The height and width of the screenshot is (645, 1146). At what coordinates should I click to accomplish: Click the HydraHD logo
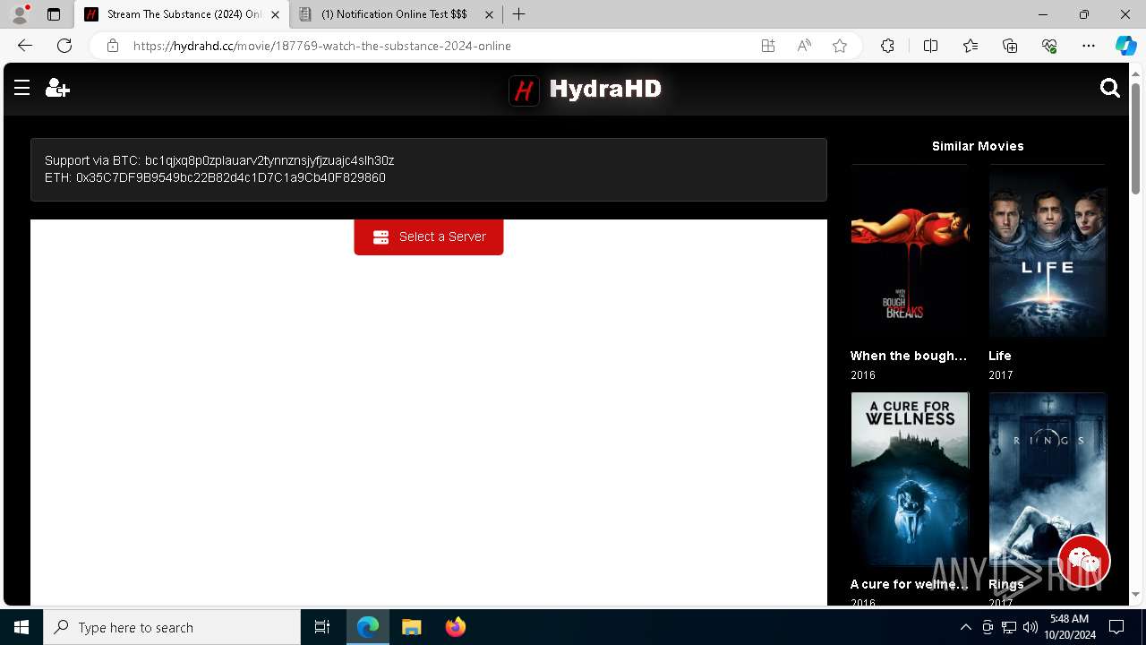tap(586, 89)
